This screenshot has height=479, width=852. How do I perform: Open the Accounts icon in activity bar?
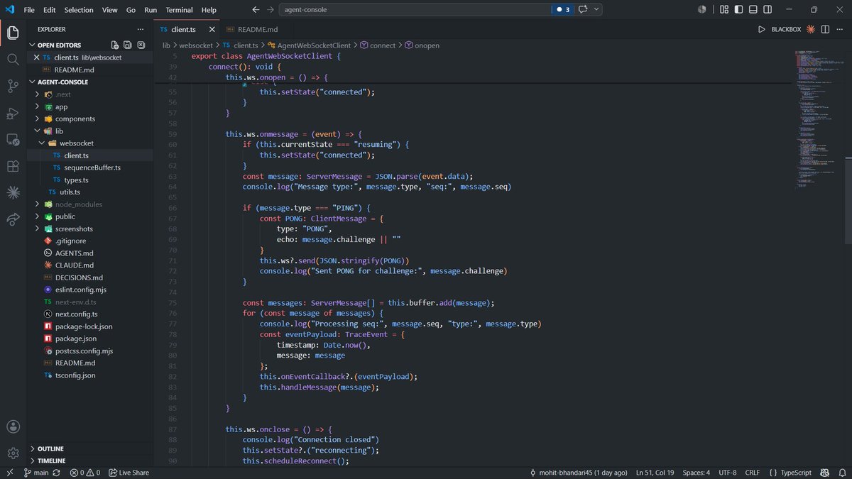pyautogui.click(x=13, y=426)
